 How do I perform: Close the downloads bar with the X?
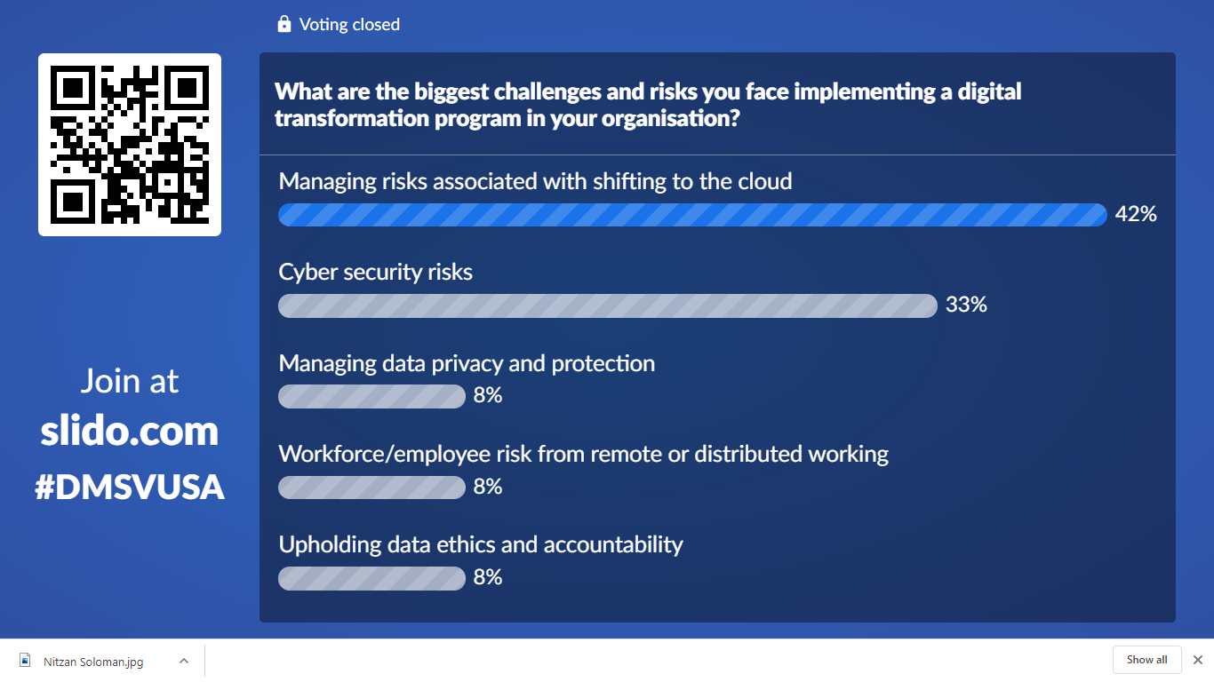1197,660
